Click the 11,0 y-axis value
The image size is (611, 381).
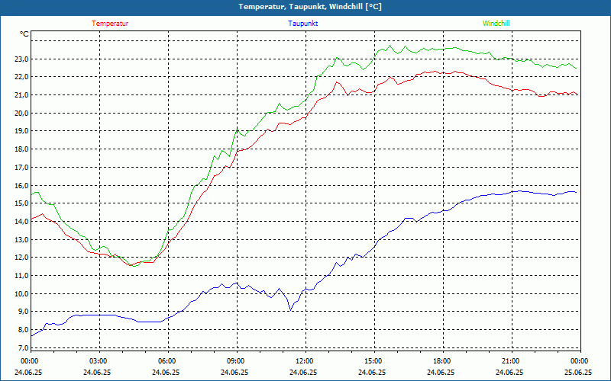21,276
